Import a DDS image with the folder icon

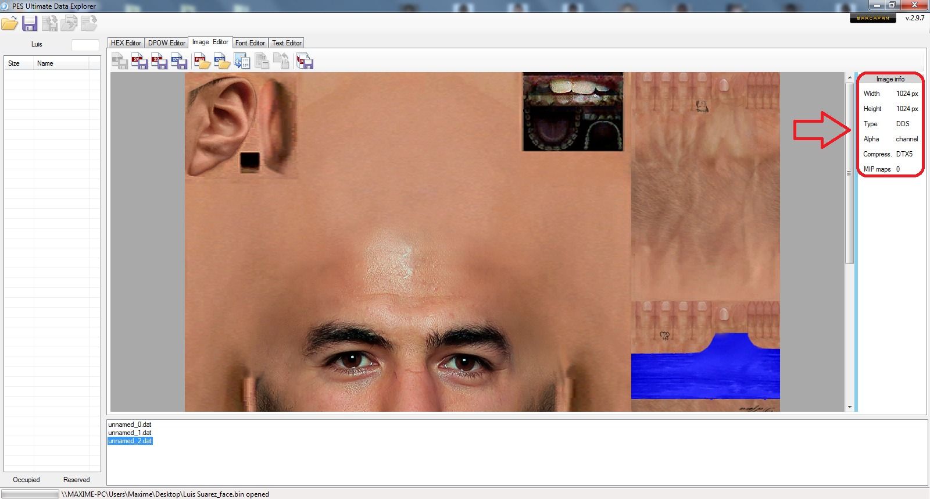click(x=221, y=61)
